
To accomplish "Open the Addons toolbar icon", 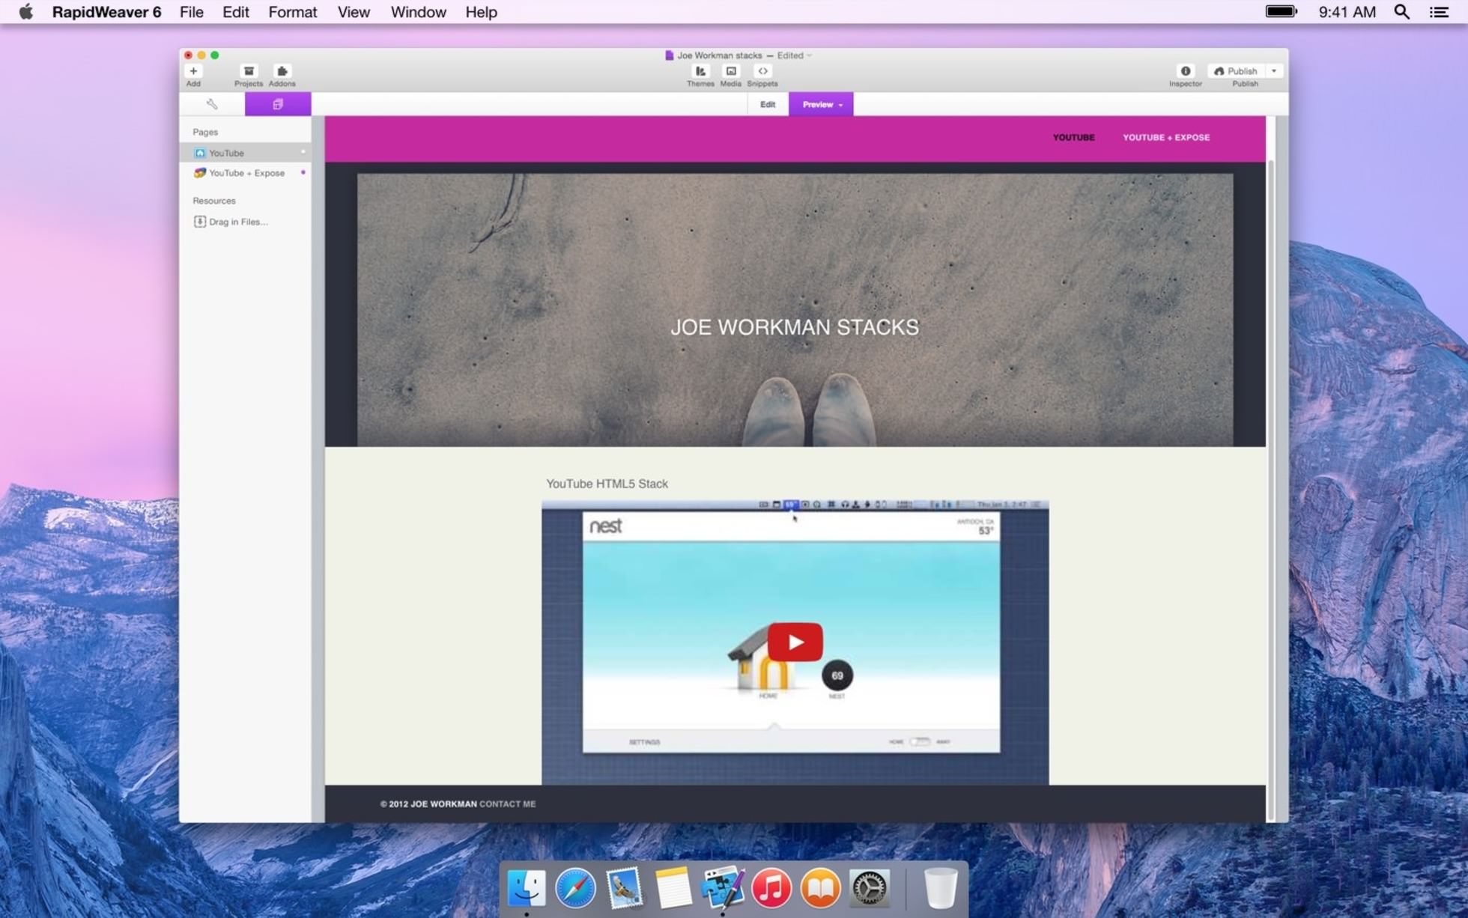I will click(x=282, y=71).
